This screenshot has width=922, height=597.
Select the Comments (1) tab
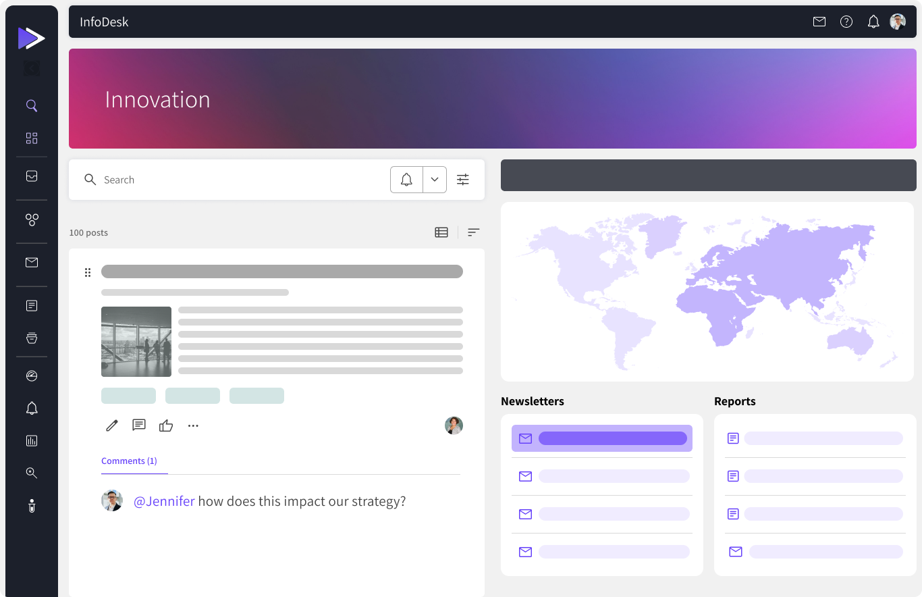coord(129,461)
